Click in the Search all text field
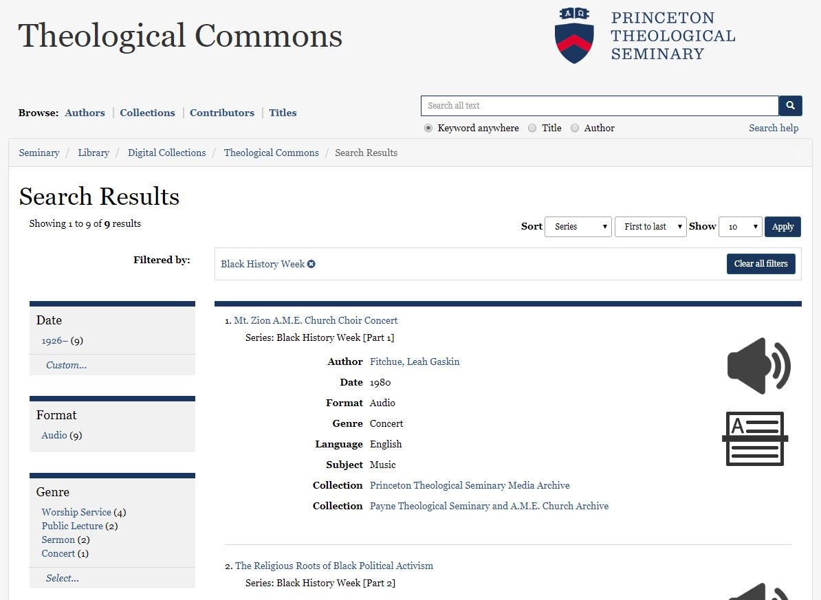821x600 pixels. click(600, 106)
